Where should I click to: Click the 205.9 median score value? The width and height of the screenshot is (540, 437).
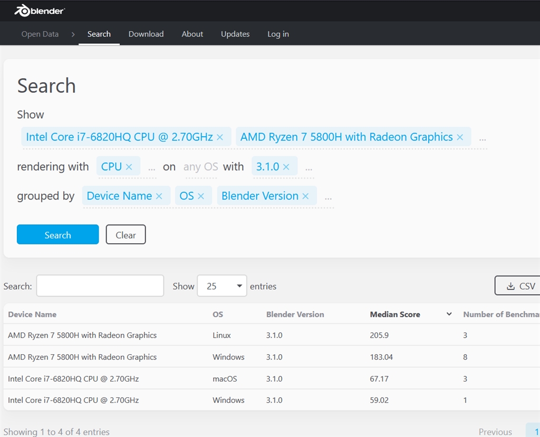click(379, 335)
